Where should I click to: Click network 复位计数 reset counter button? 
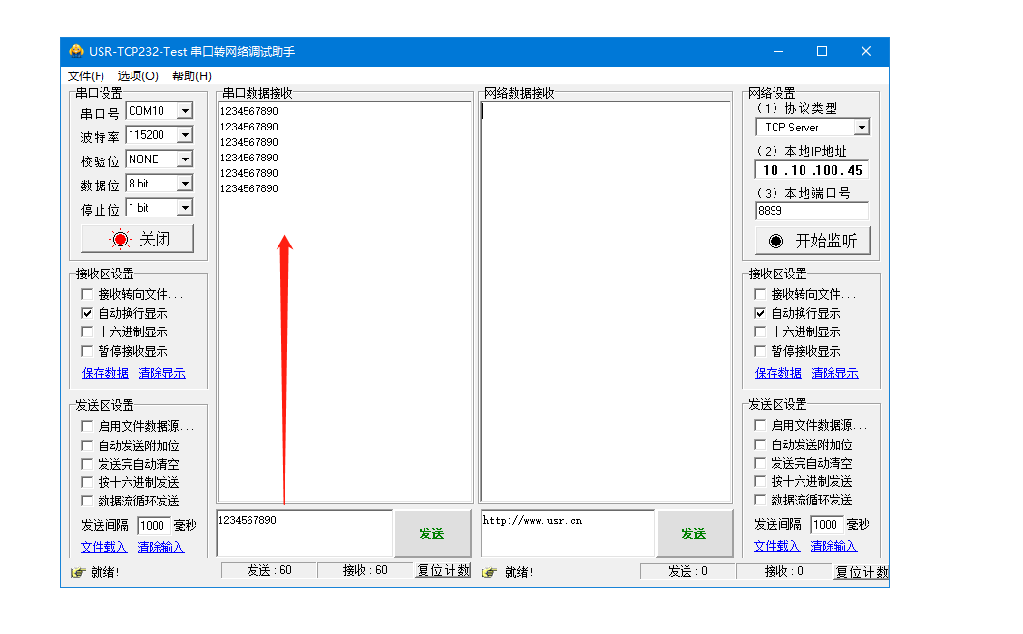pos(862,572)
